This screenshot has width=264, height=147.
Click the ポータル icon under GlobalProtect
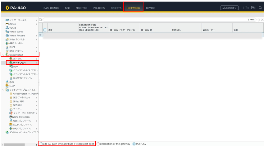(x=11, y=59)
